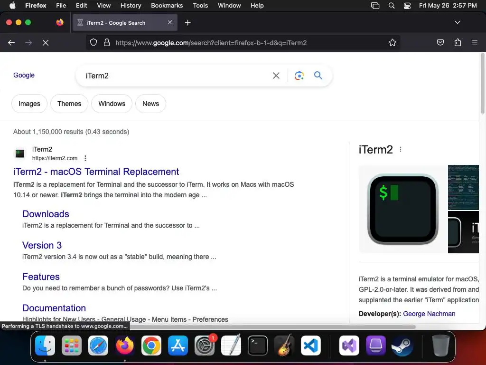Go back using the back arrow

[11, 42]
